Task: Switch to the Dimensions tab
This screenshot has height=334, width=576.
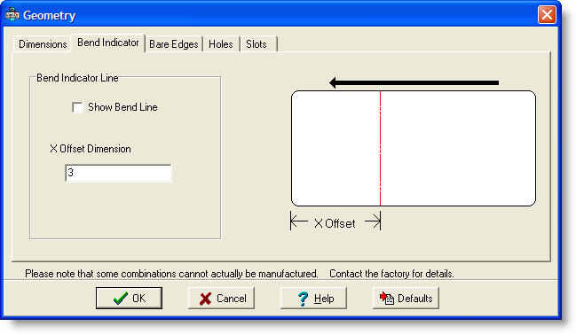Action: tap(43, 44)
